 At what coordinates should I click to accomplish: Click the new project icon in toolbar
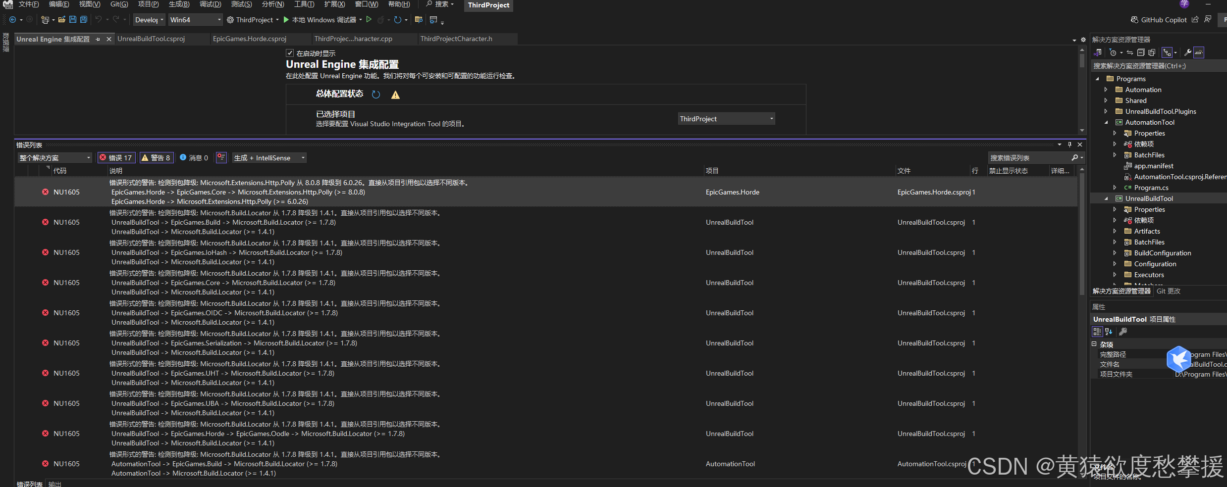coord(45,20)
